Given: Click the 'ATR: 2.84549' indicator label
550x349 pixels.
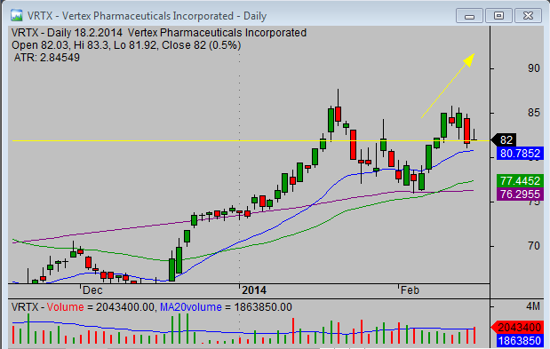Looking at the screenshot, I should tap(47, 58).
